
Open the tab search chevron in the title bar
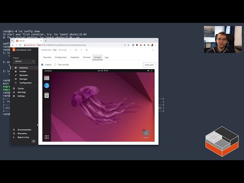(x=156, y=41)
